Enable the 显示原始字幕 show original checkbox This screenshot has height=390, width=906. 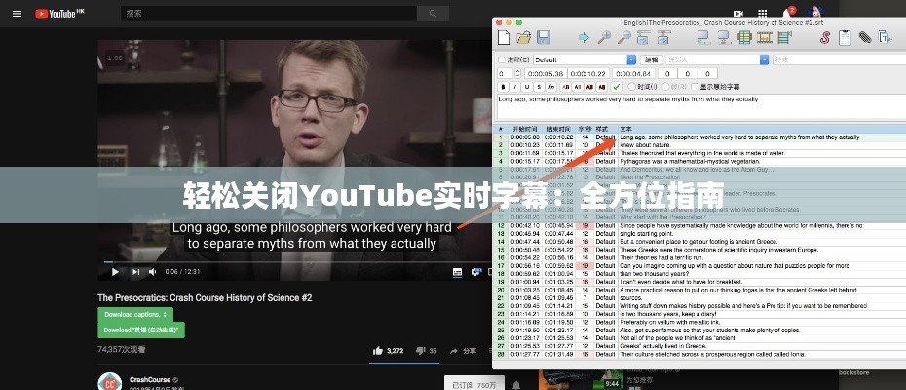(x=695, y=87)
